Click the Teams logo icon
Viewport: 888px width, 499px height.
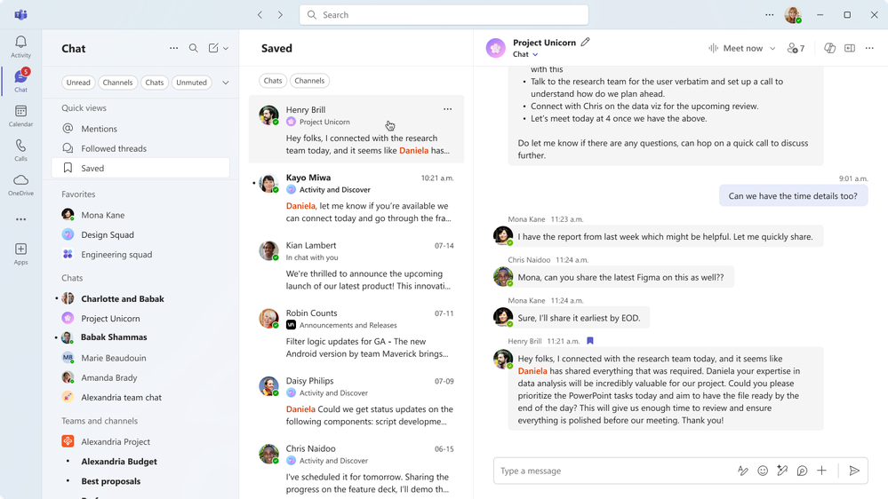pos(21,15)
